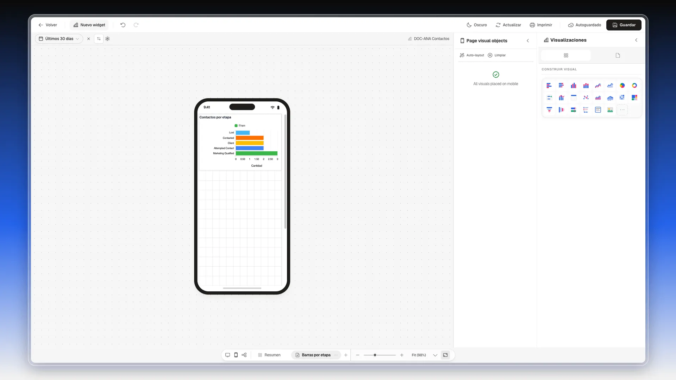Open the grid tab in Visualizaciones
The height and width of the screenshot is (380, 676).
566,55
